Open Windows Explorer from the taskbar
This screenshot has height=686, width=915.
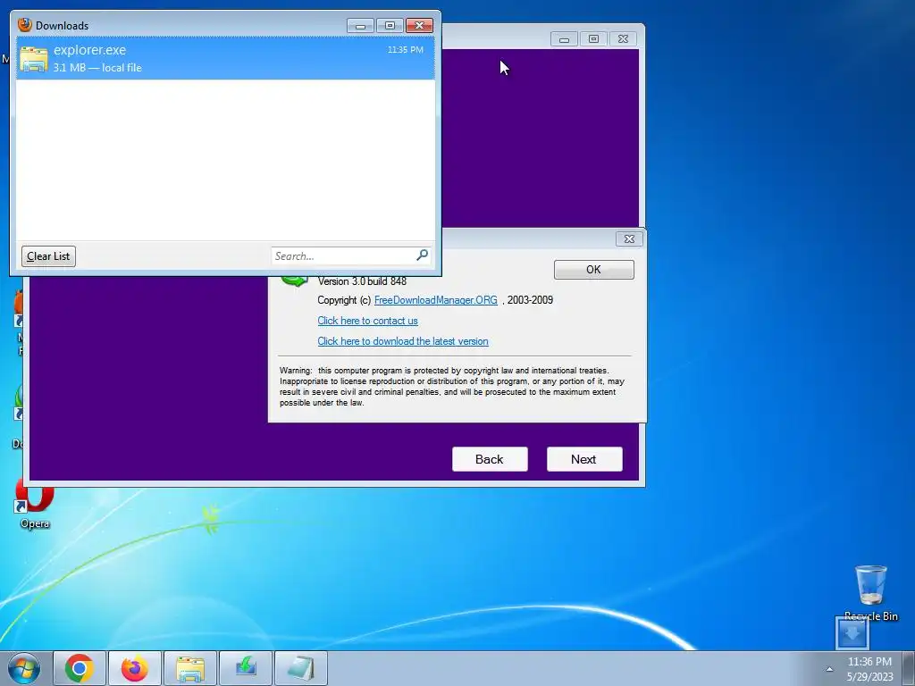pyautogui.click(x=190, y=668)
